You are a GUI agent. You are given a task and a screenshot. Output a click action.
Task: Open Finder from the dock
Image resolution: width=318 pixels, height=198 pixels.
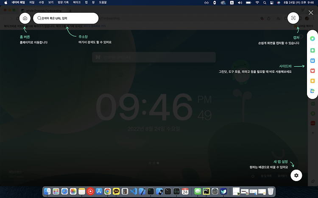(47, 191)
